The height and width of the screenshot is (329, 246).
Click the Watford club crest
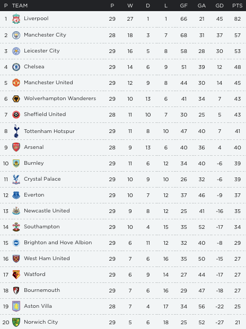(x=16, y=274)
